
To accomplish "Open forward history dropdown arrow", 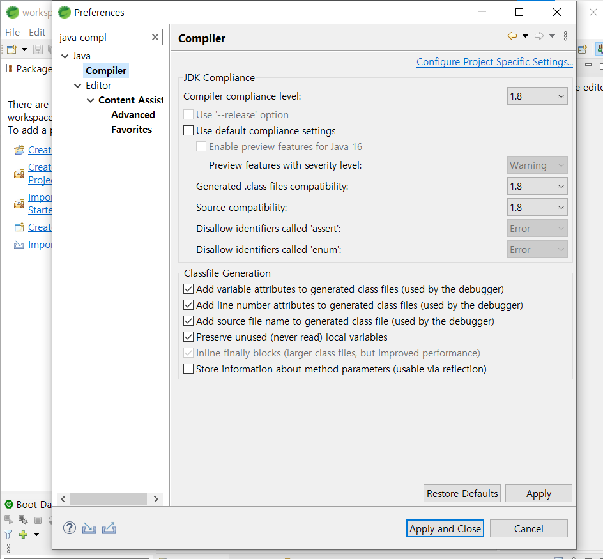I will (x=553, y=36).
